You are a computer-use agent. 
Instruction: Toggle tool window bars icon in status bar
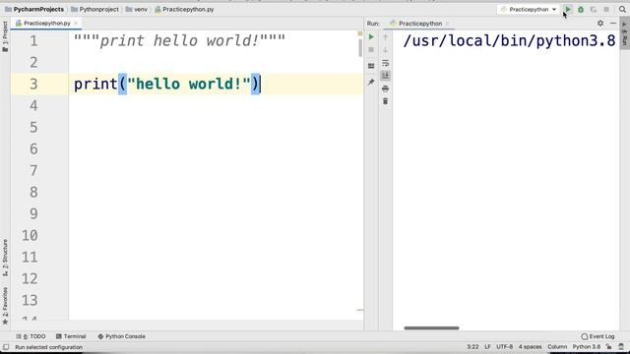(6, 347)
